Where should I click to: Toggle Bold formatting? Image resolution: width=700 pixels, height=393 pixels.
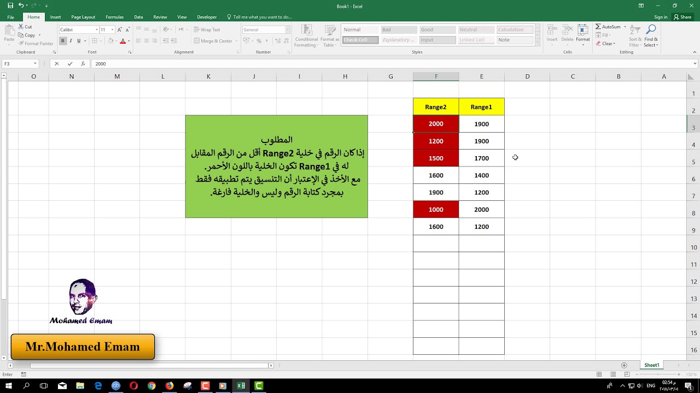pos(63,41)
